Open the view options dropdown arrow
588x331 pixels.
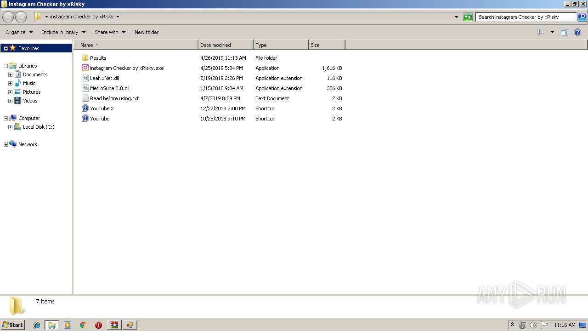(552, 32)
